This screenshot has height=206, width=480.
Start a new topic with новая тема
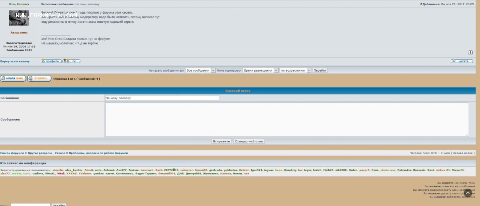pos(13,78)
